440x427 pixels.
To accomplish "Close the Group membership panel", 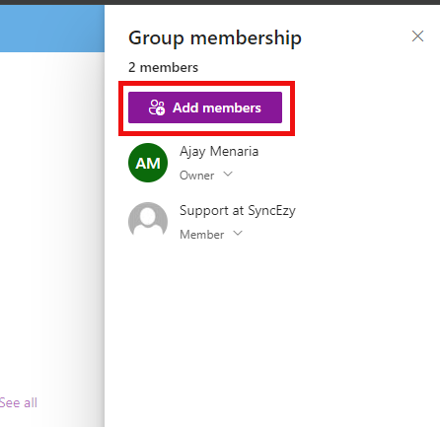I will pos(417,36).
